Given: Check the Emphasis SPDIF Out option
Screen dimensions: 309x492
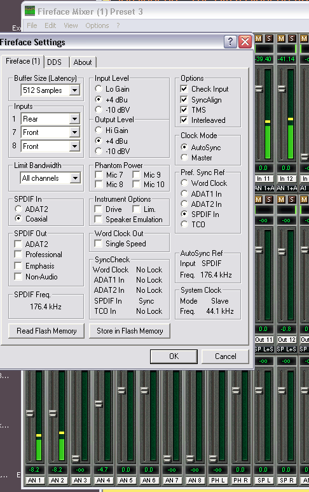Looking at the screenshot, I should [x=18, y=266].
